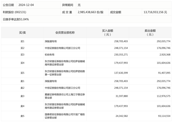Select buy amount 31,597,880 in 卖3 row
This screenshot has width=173, height=122.
[x=122, y=96]
